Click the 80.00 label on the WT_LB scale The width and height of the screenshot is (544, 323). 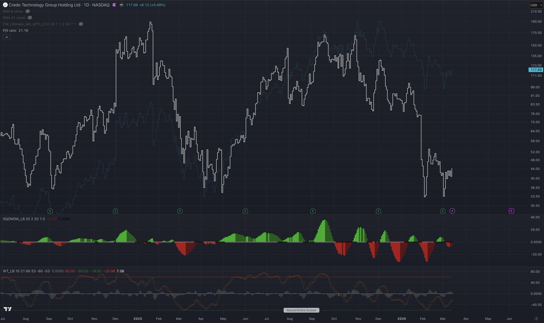(x=536, y=272)
